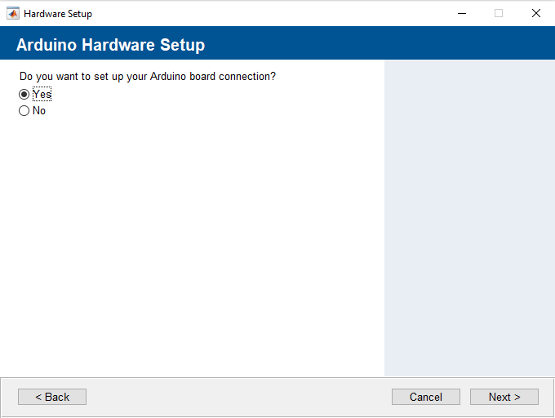This screenshot has height=418, width=555.
Task: Select the Yes radio button circle
Action: point(24,95)
